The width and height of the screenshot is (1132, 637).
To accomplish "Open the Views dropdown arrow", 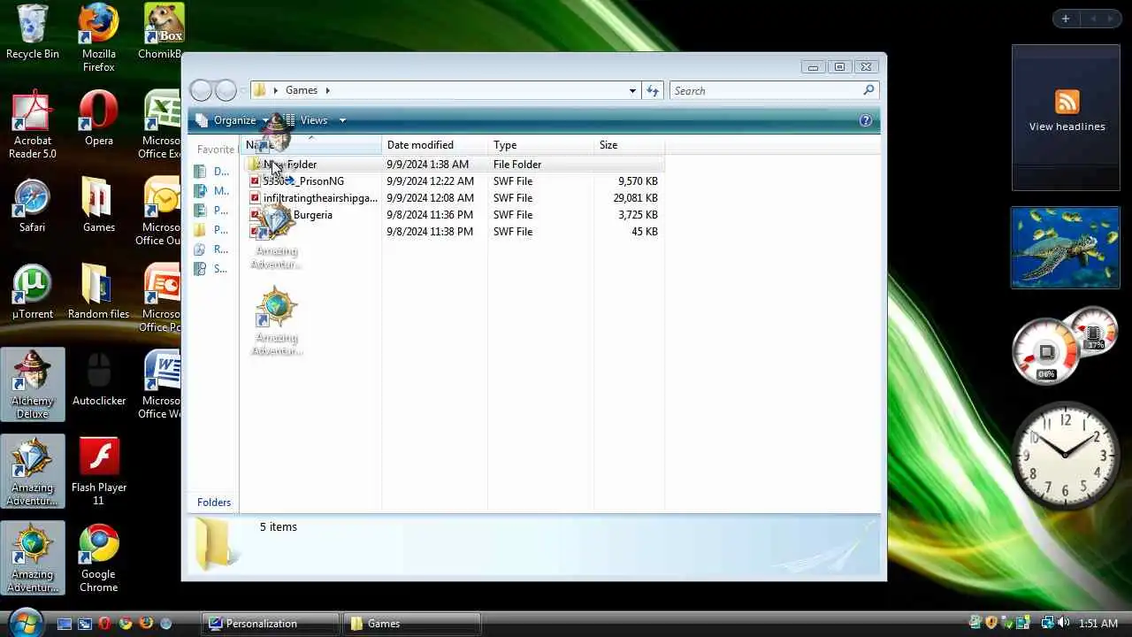I will pyautogui.click(x=342, y=120).
